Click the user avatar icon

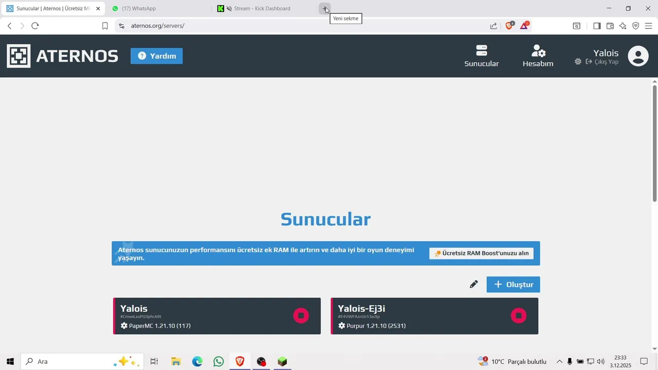point(638,56)
